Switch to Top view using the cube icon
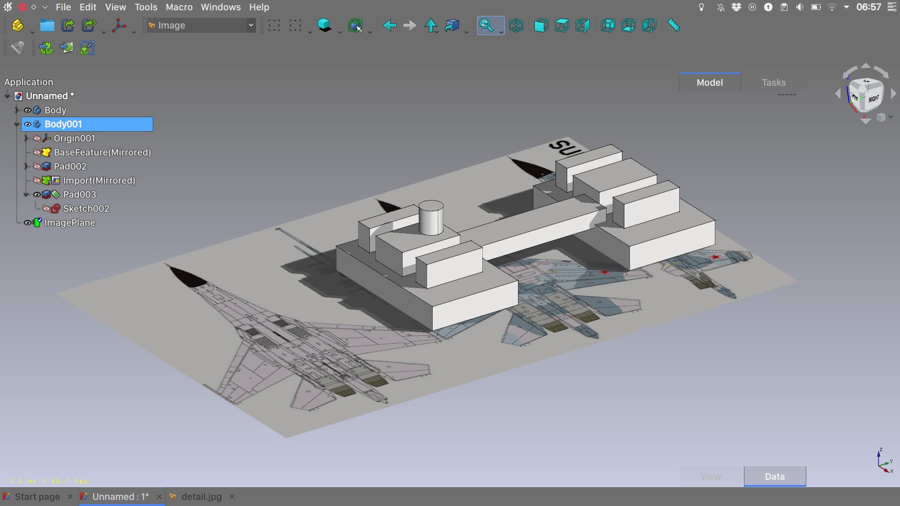The width and height of the screenshot is (900, 506). click(x=562, y=25)
